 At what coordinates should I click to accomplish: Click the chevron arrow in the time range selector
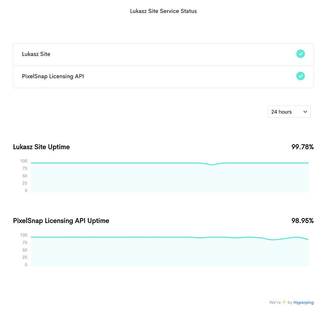(x=305, y=112)
